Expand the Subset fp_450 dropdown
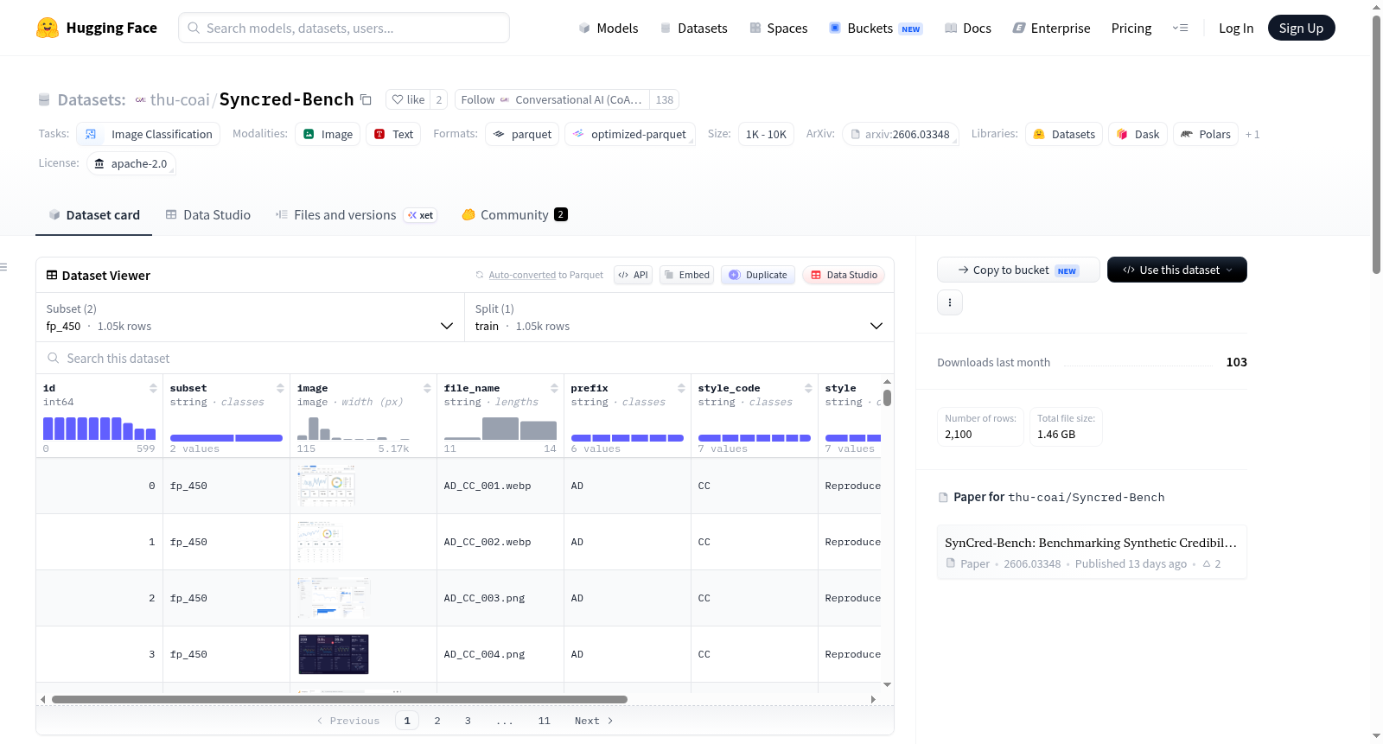Viewport: 1383px width, 744px height. click(251, 317)
